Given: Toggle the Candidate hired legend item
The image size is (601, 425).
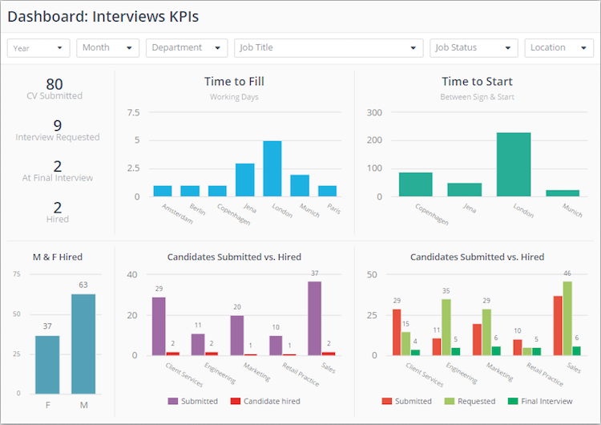Looking at the screenshot, I should 236,401.
